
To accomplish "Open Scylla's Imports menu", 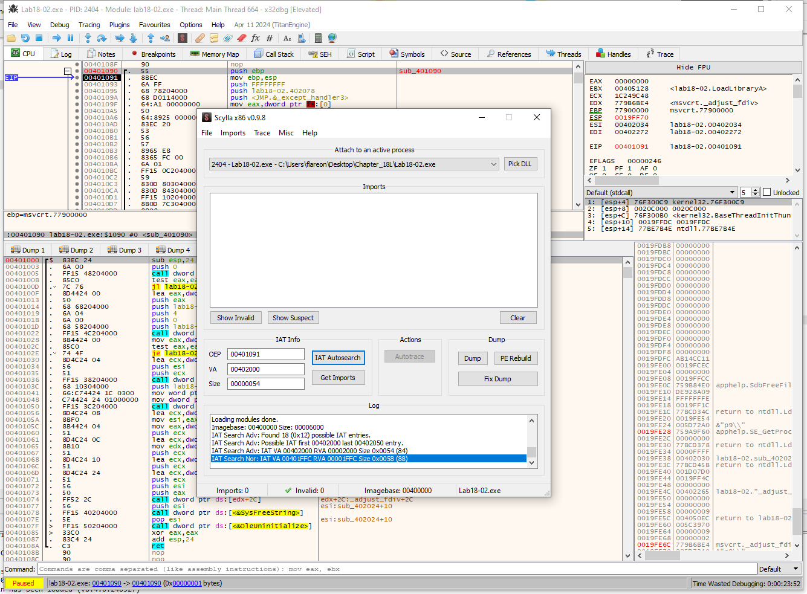I will point(233,133).
